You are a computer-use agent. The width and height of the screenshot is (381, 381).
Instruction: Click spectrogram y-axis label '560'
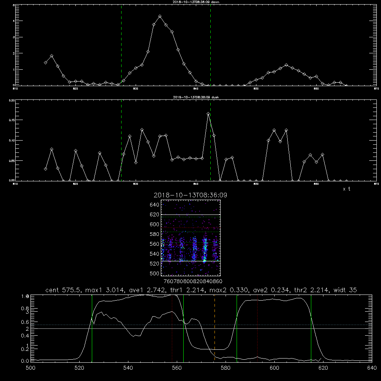[155, 244]
